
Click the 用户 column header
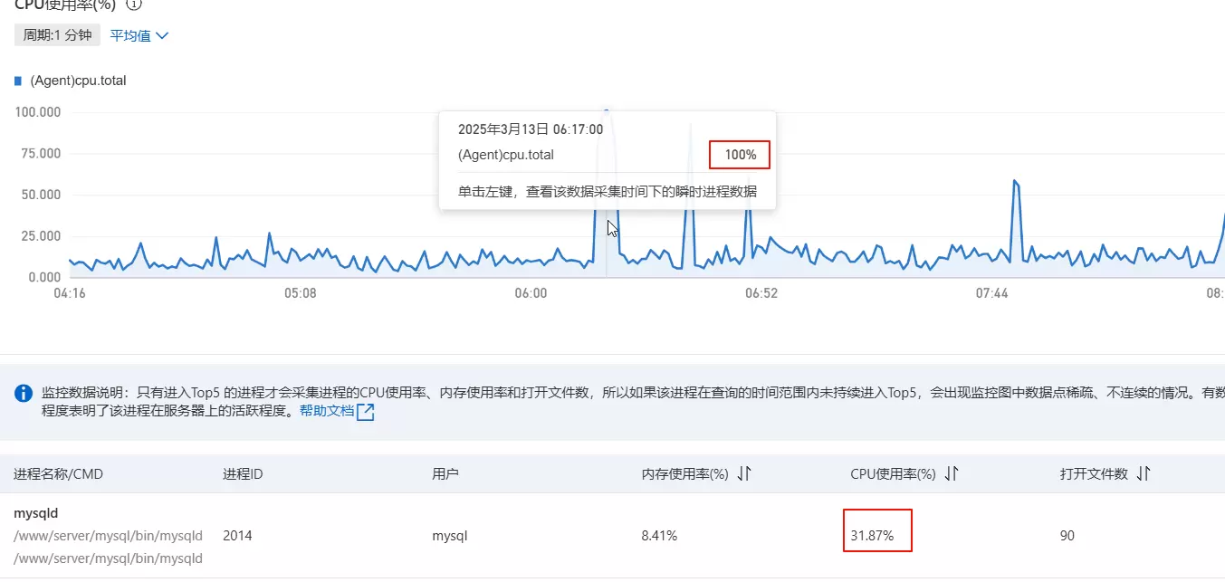(445, 474)
